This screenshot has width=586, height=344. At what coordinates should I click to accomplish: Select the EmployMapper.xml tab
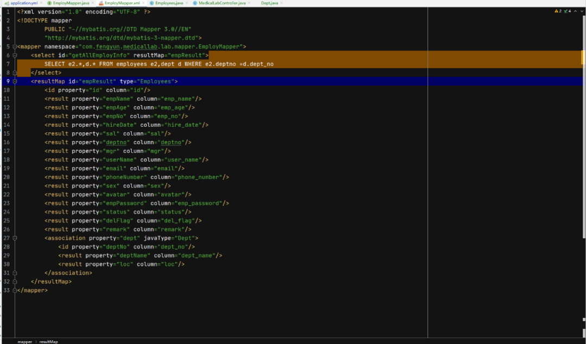(x=122, y=3)
